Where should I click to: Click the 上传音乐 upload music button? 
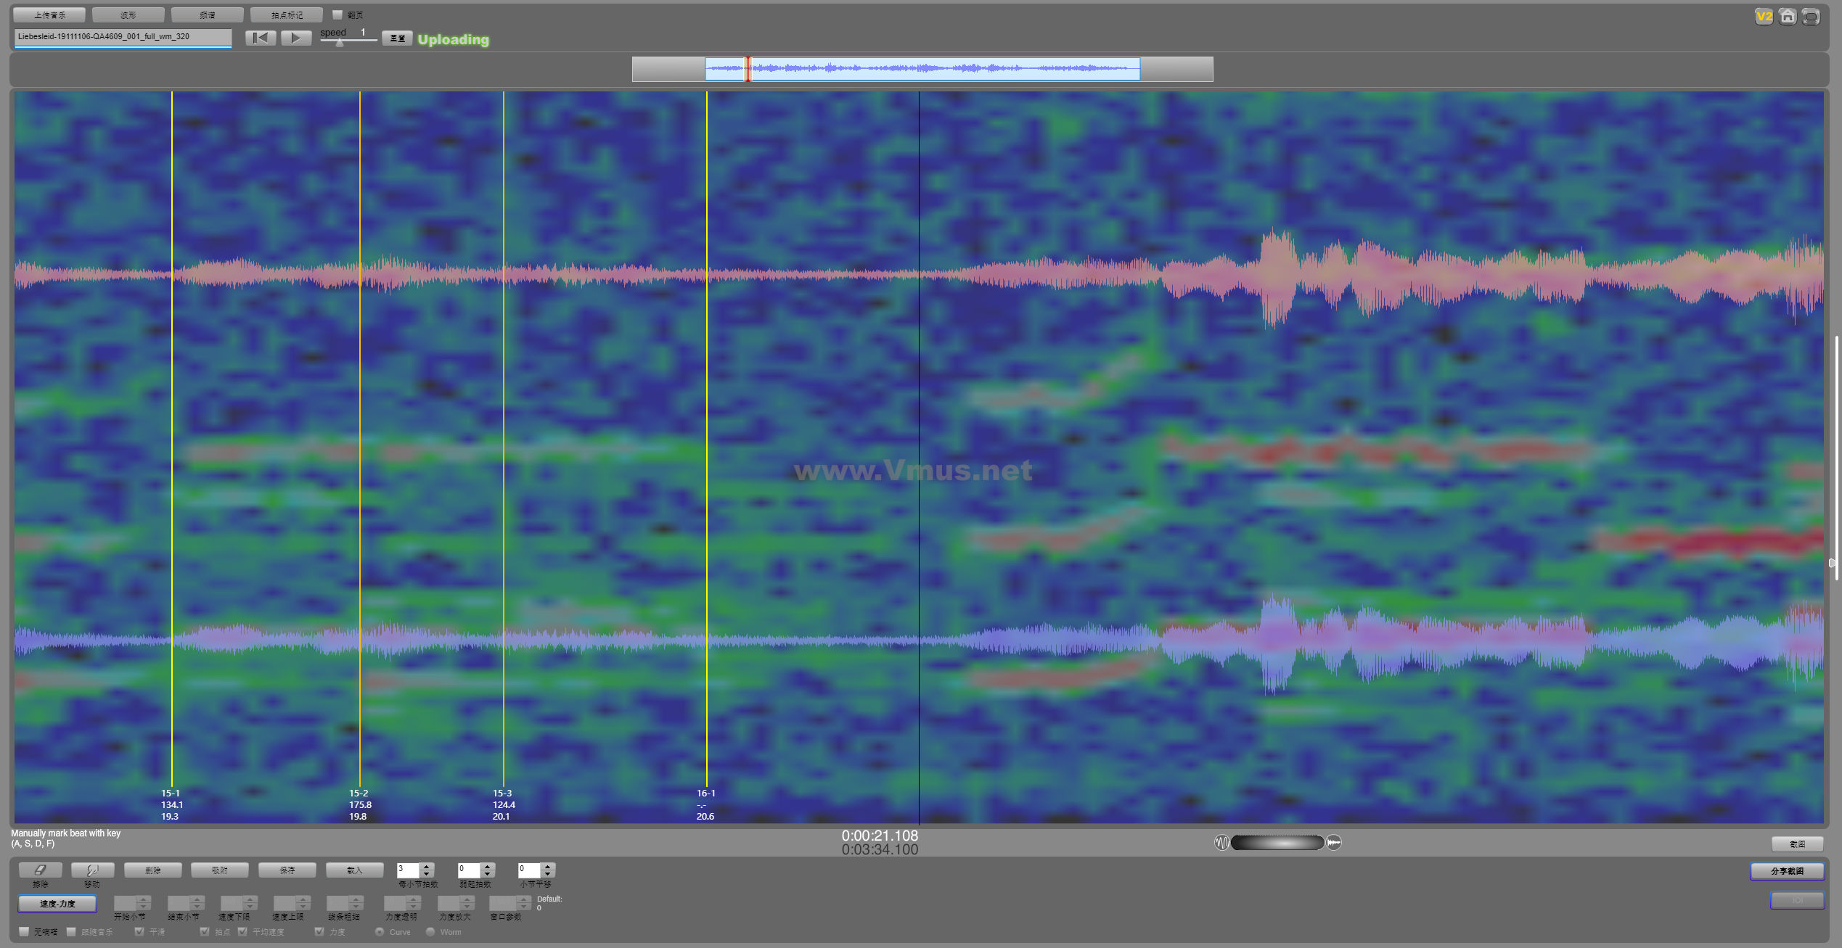(49, 15)
